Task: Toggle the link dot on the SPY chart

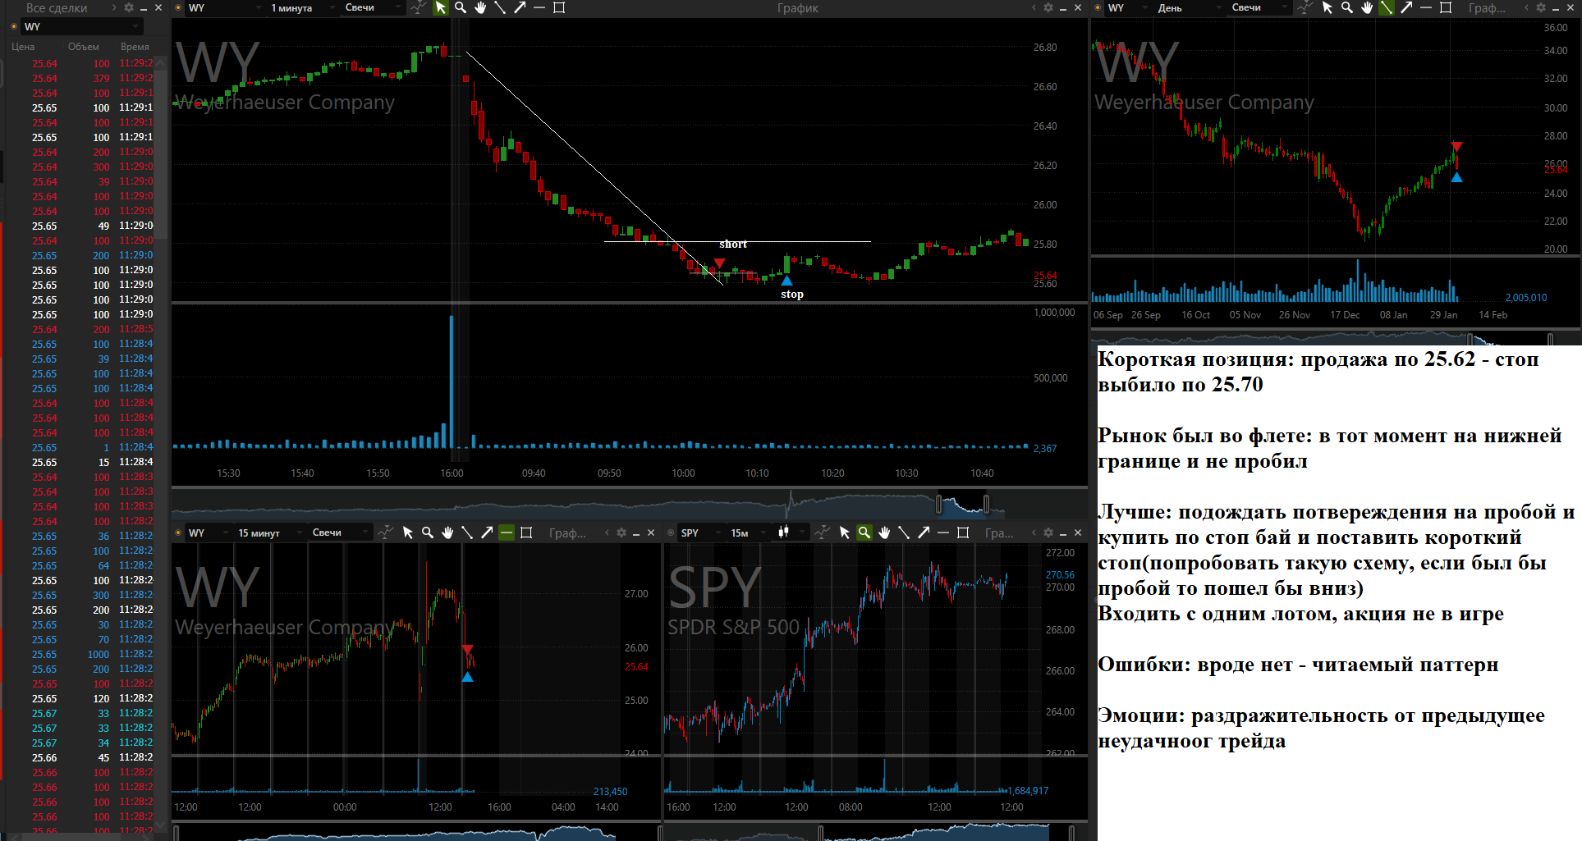Action: tap(671, 532)
